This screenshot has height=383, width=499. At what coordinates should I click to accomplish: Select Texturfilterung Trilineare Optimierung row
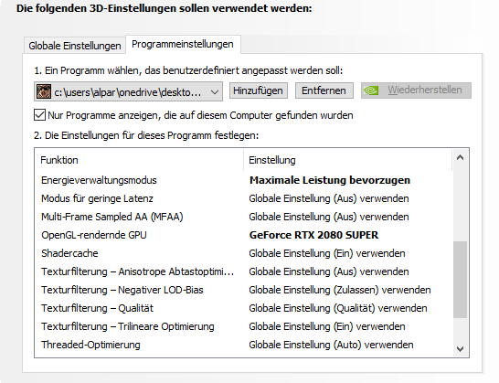click(x=243, y=326)
